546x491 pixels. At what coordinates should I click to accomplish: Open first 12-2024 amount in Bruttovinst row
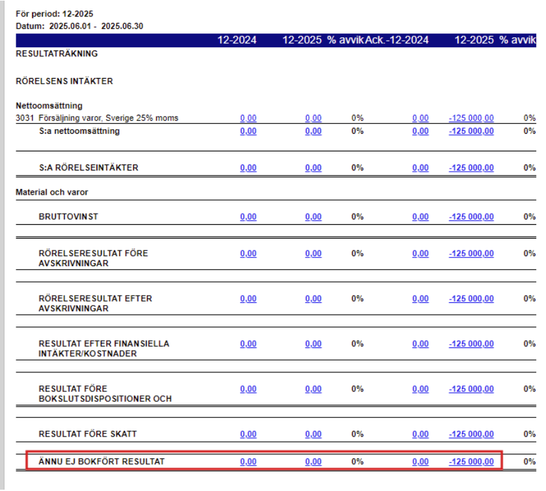point(248,217)
